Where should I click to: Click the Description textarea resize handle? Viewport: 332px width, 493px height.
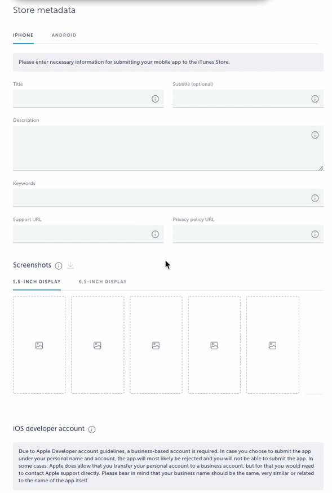tap(321, 168)
